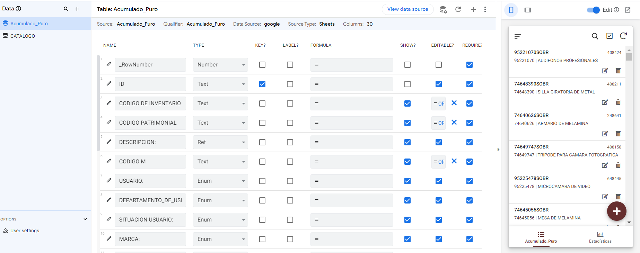Screen dimensions: 640x253
Task: Switch preview to mobile phone view
Action: point(511,10)
